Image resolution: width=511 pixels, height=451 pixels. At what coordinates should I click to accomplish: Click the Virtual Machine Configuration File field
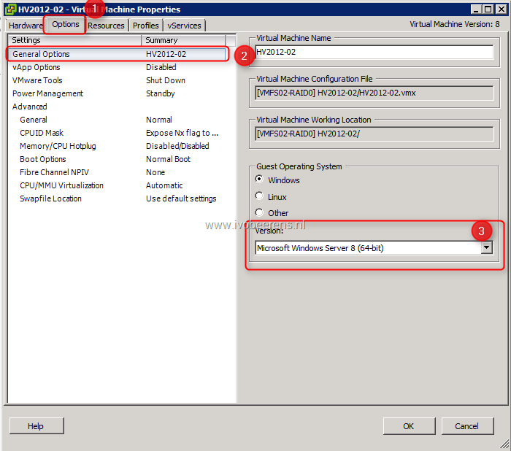tap(374, 93)
